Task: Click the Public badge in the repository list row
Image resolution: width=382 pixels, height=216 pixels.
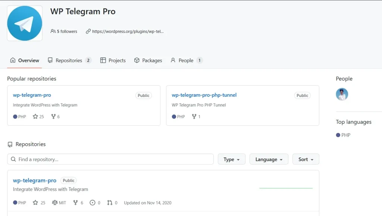Action: click(x=69, y=181)
